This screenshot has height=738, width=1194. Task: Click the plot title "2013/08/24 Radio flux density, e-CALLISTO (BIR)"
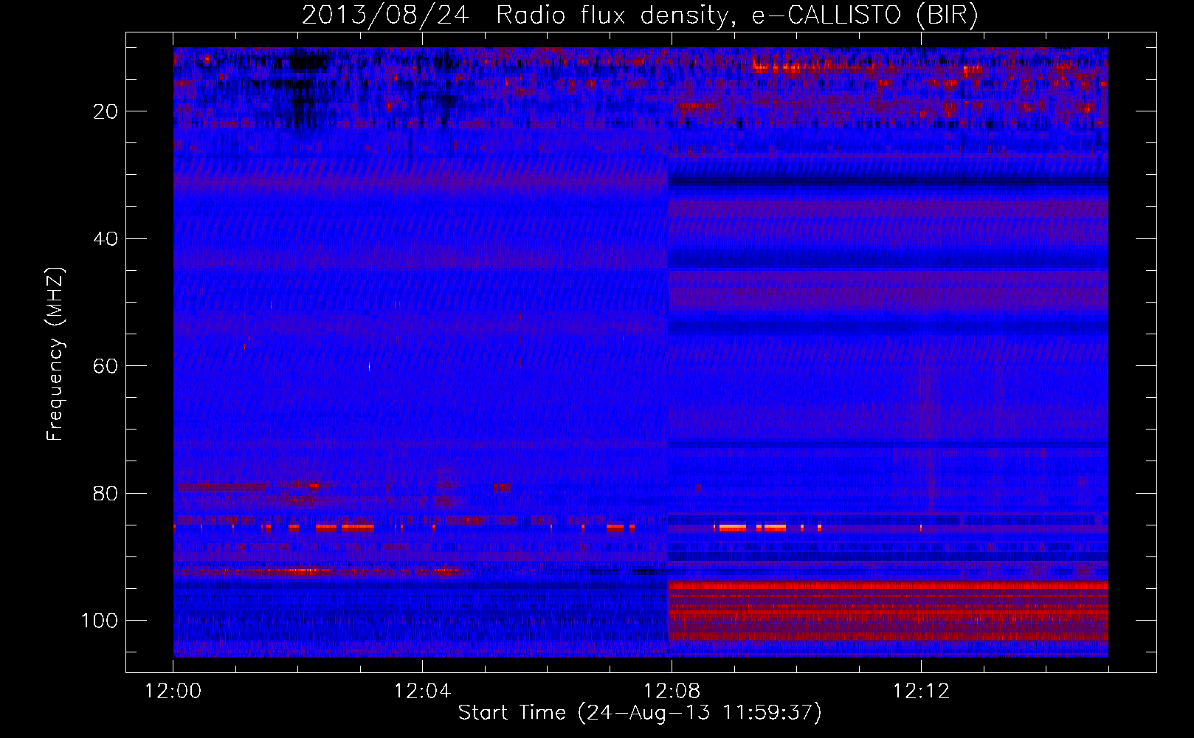pyautogui.click(x=640, y=15)
